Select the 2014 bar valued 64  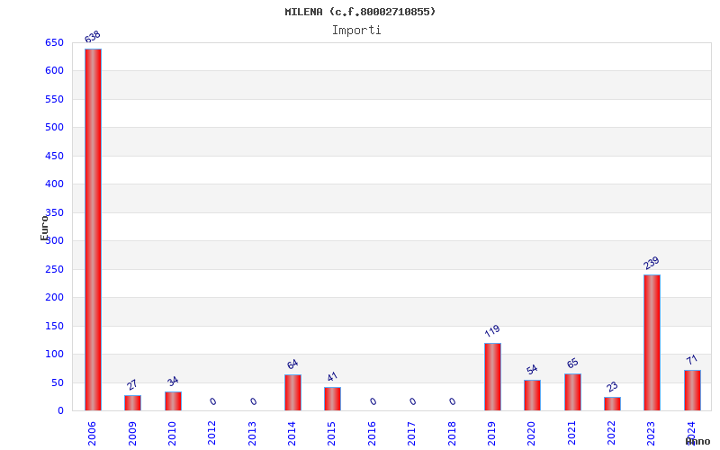pyautogui.click(x=293, y=392)
